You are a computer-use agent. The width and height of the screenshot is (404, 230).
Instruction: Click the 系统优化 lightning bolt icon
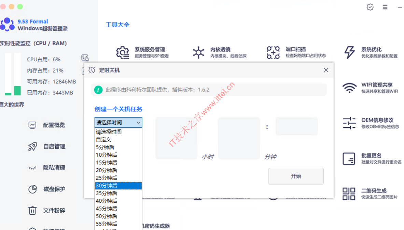349,52
